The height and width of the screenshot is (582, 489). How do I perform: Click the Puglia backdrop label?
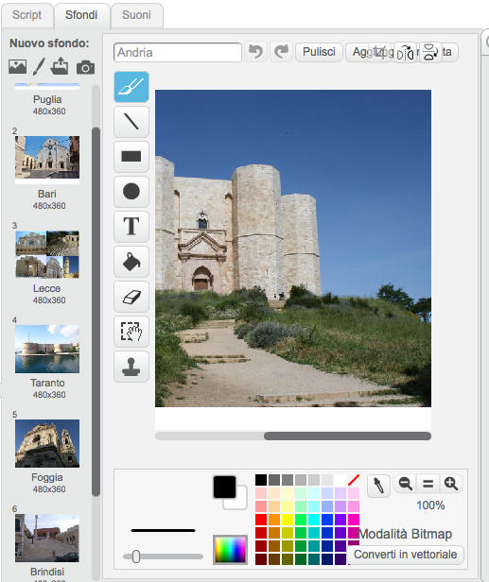(x=47, y=99)
